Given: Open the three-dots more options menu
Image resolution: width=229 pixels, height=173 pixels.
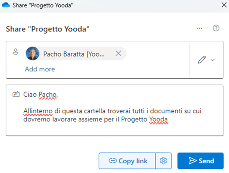Looking at the screenshot, I should click(199, 28).
